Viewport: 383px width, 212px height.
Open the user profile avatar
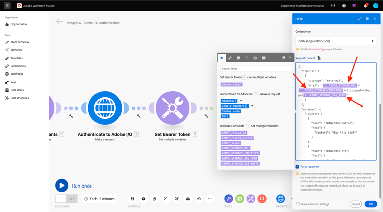pyautogui.click(x=376, y=6)
